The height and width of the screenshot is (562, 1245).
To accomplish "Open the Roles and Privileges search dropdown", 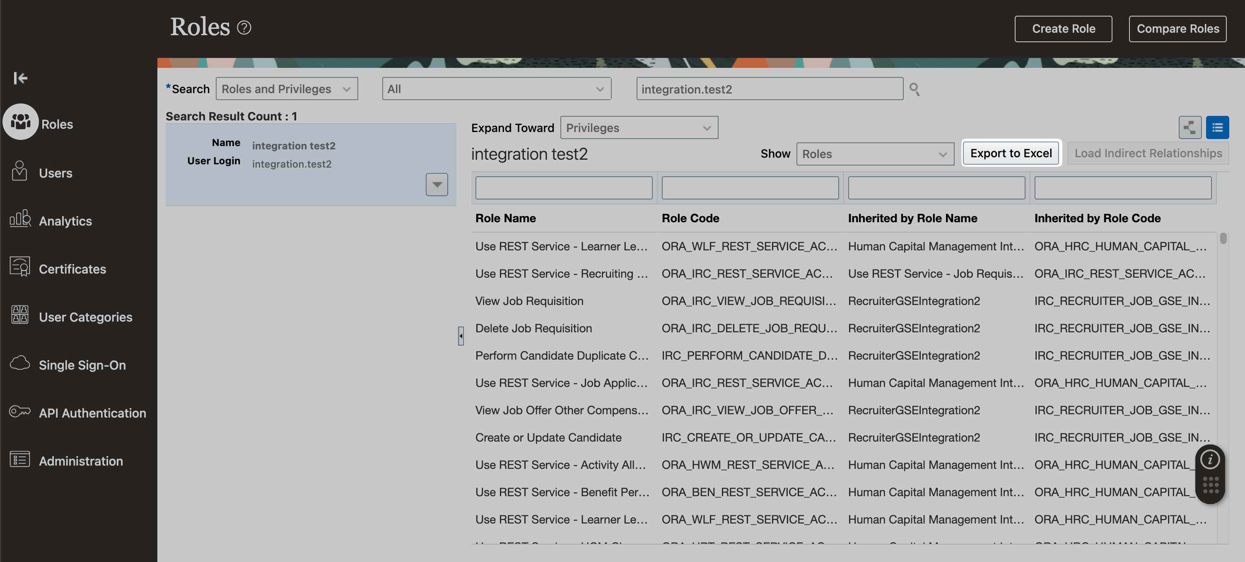I will [287, 89].
